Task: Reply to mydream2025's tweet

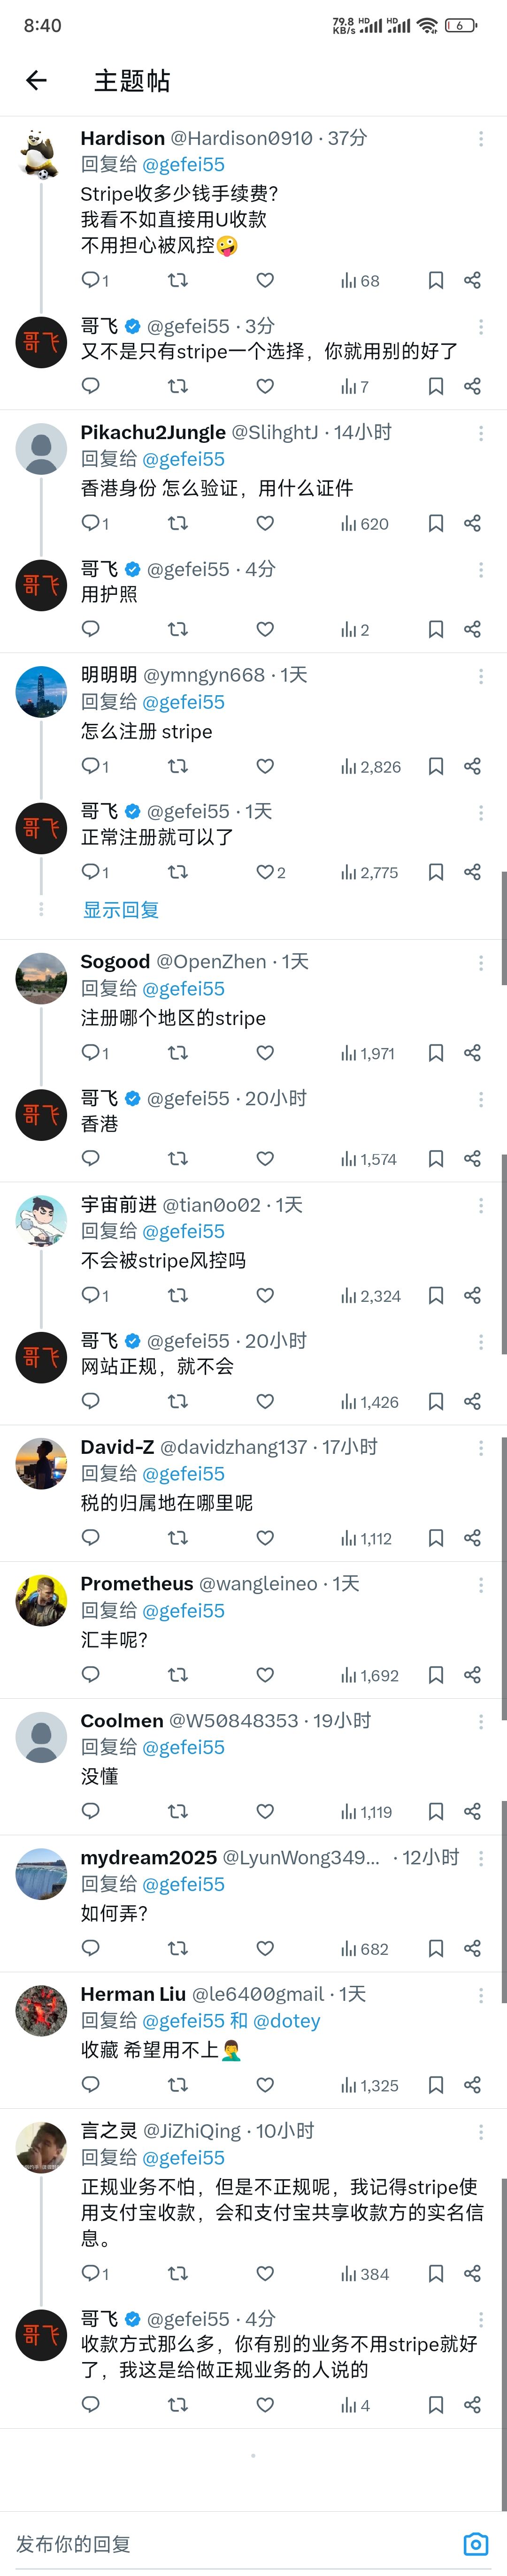Action: click(x=91, y=1949)
